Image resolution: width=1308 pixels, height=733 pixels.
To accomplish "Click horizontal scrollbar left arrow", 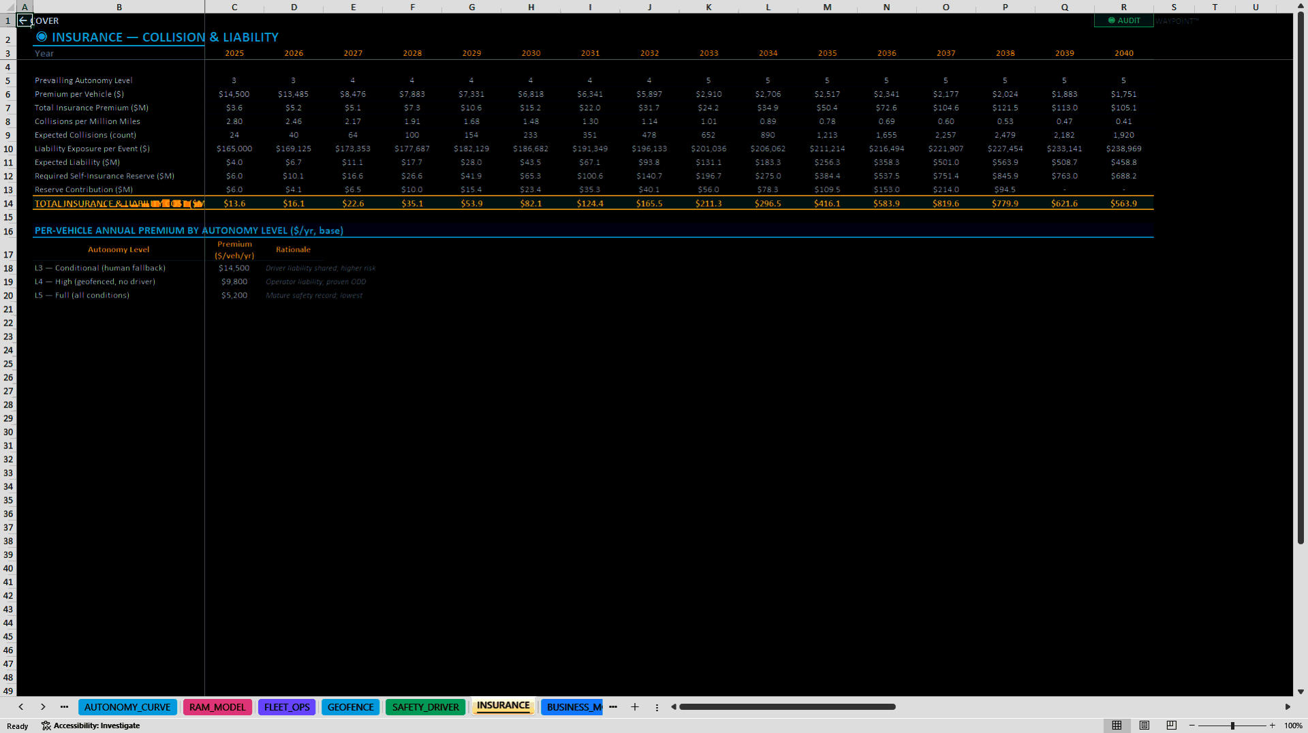I will [x=673, y=707].
